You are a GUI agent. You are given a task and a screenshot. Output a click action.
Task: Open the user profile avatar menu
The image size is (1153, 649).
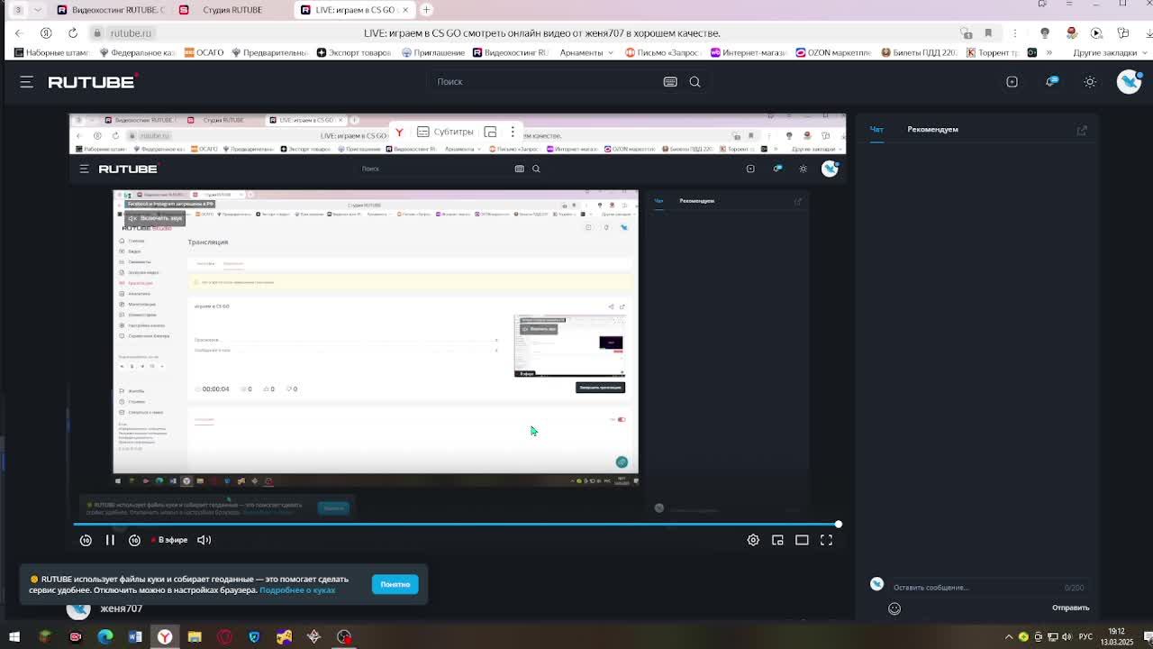click(x=1129, y=82)
